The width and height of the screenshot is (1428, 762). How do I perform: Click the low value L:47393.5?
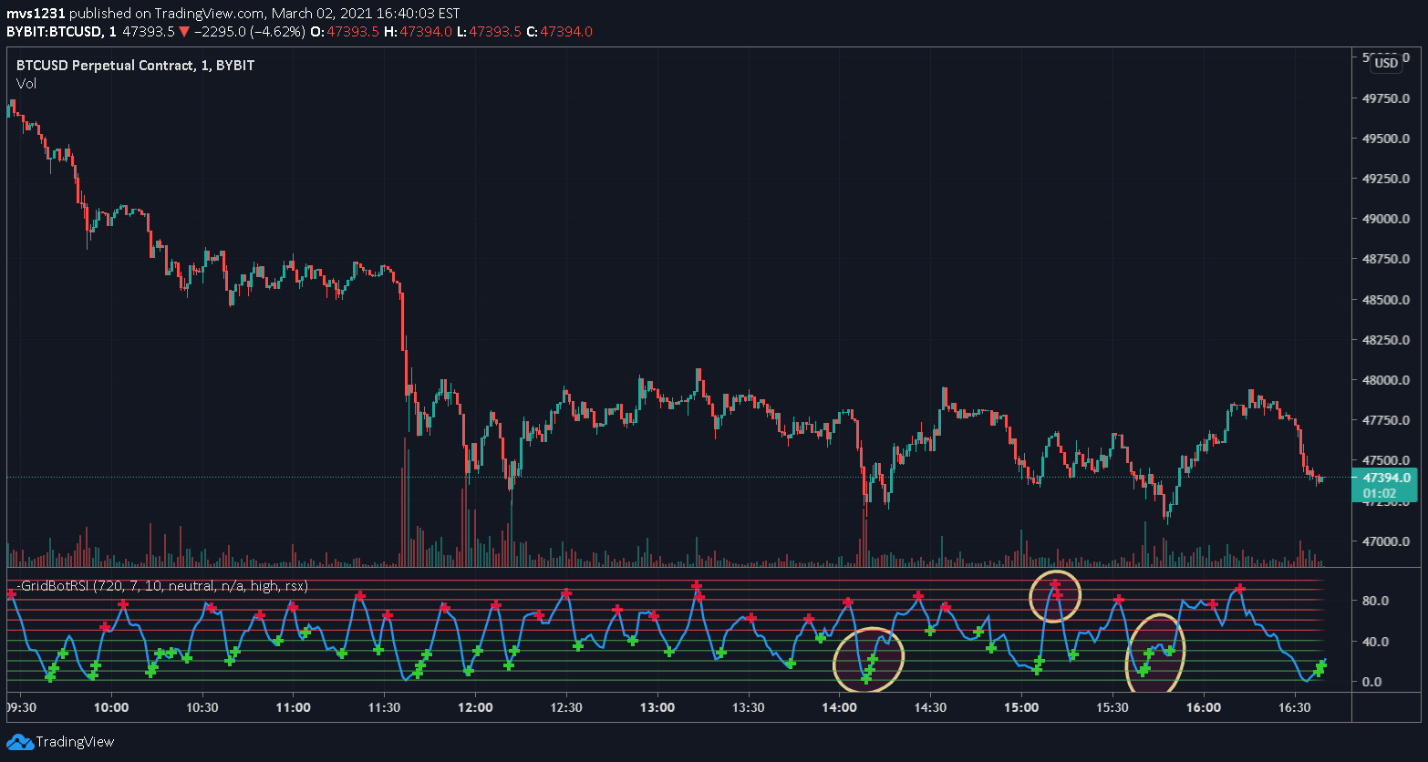(490, 32)
